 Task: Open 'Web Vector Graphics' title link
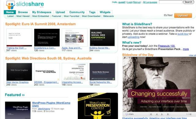click(17, 82)
